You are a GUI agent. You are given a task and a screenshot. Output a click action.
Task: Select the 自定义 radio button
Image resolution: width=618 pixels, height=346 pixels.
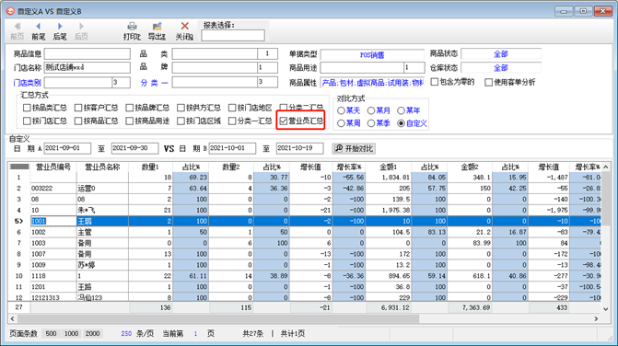[x=401, y=123]
